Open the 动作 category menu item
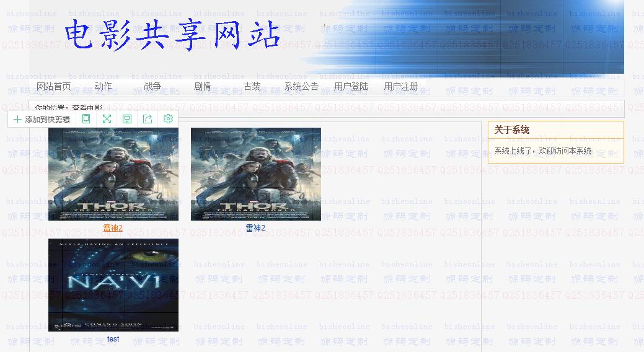Screen dimensions: 644x352 tap(103, 86)
